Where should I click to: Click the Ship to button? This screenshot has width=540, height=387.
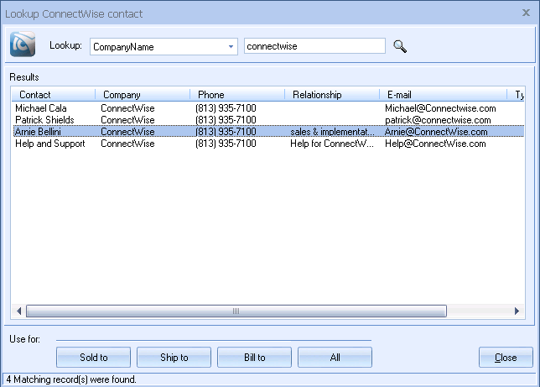[174, 358]
